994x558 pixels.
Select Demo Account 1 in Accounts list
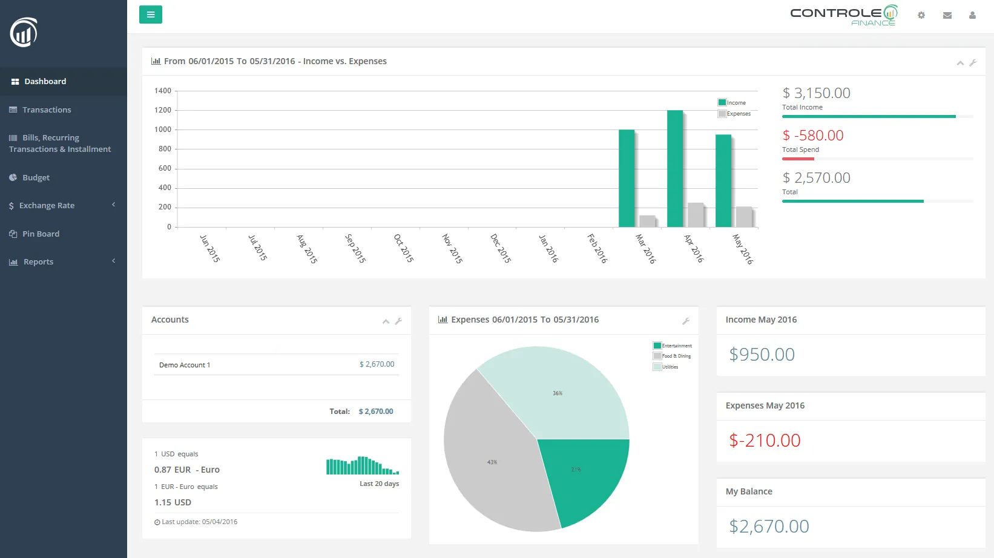click(183, 364)
